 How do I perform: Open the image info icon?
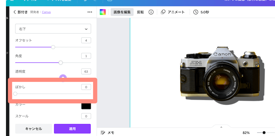[x=151, y=12]
